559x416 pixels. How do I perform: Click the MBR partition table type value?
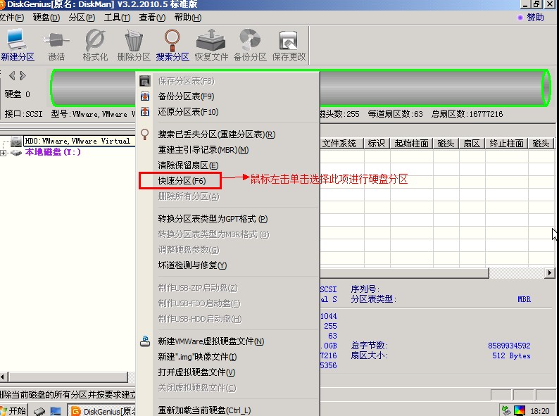[x=524, y=299]
